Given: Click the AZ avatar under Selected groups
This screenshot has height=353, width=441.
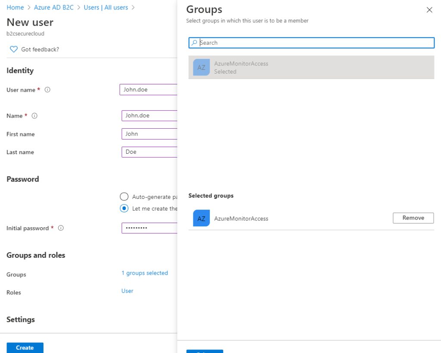Looking at the screenshot, I should pyautogui.click(x=201, y=218).
